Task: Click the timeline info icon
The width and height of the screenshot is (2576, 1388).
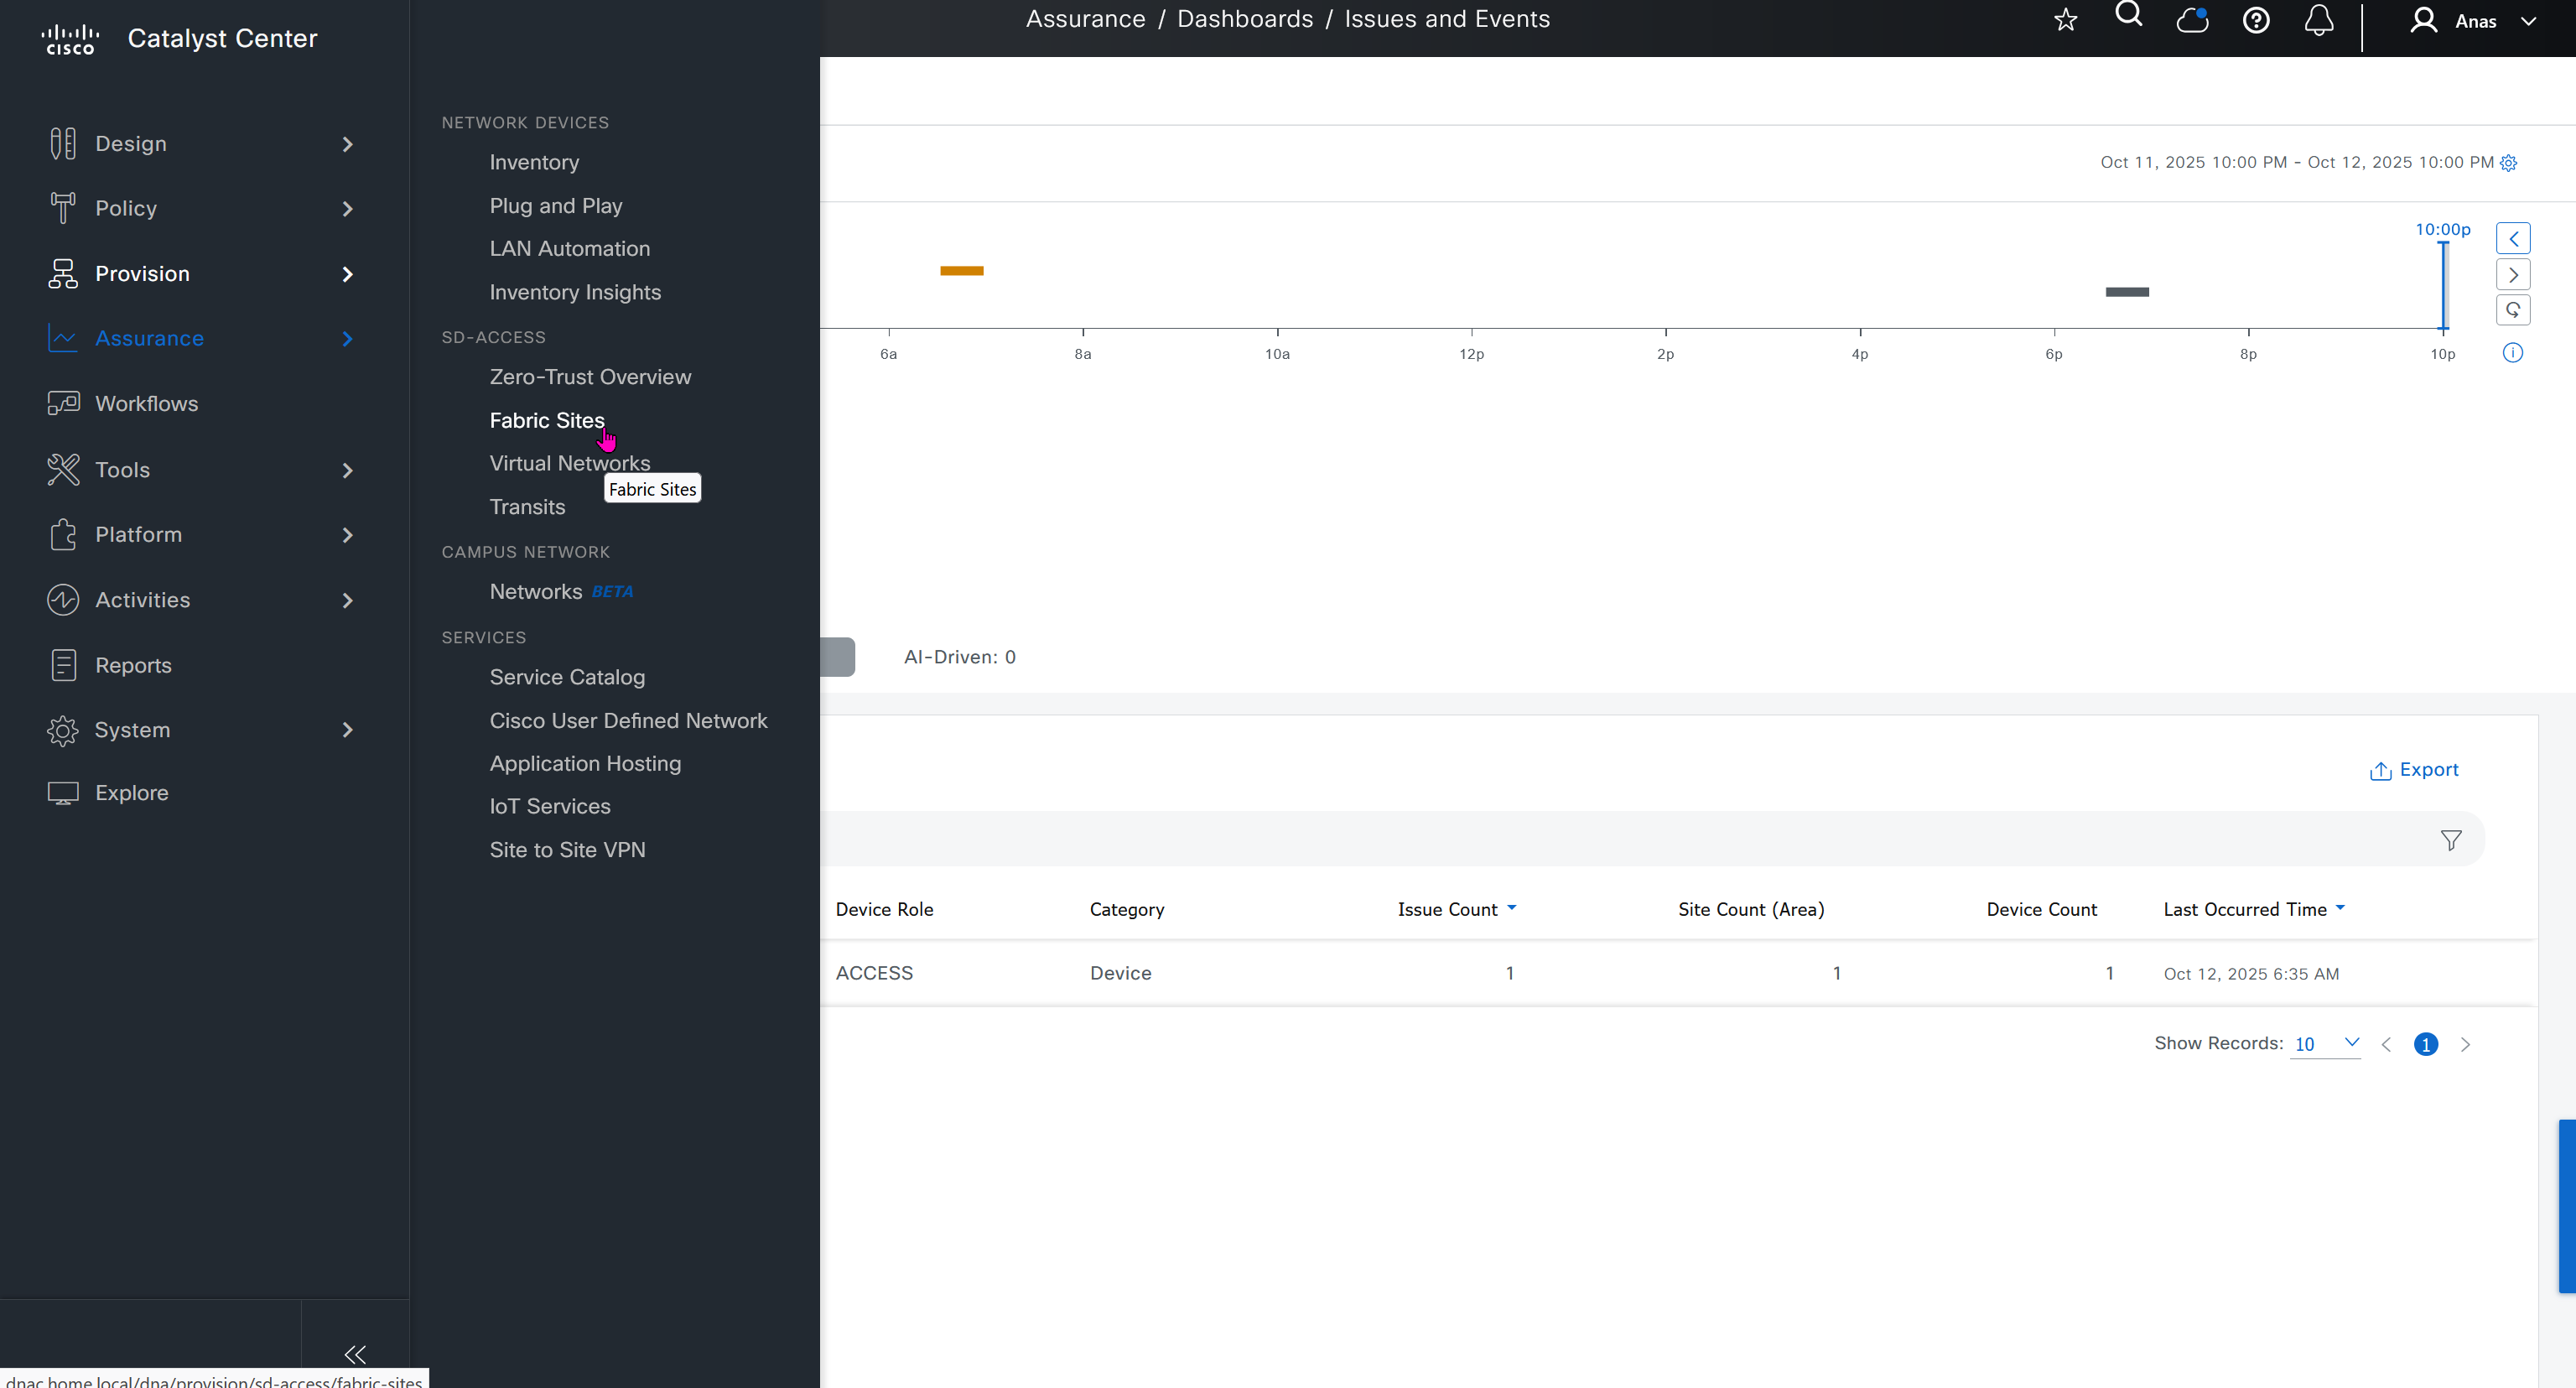Action: [2512, 353]
